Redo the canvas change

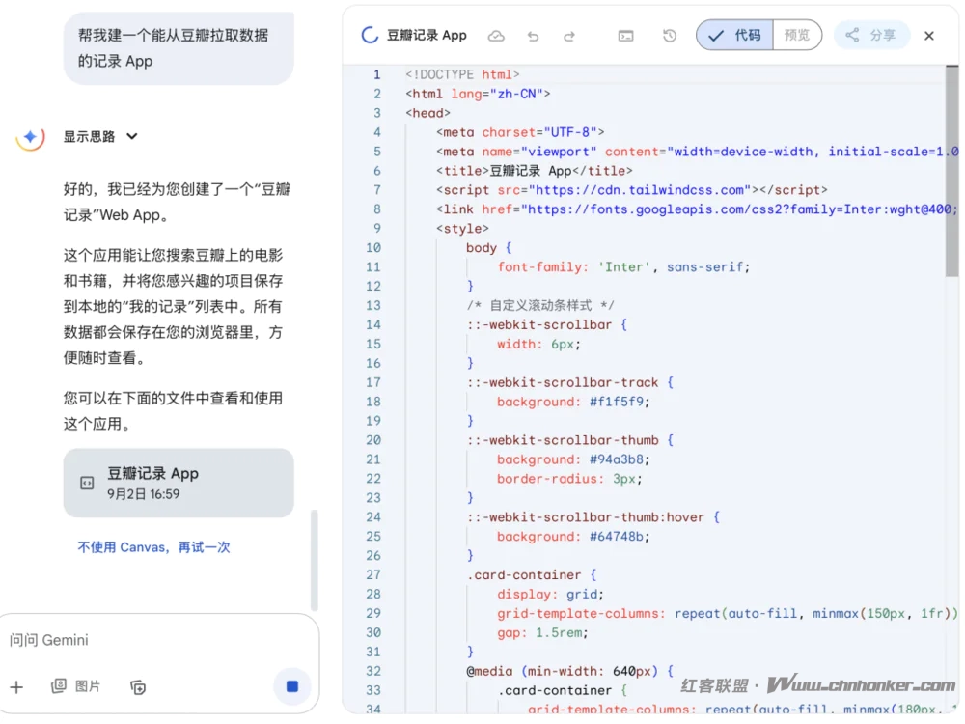tap(569, 36)
